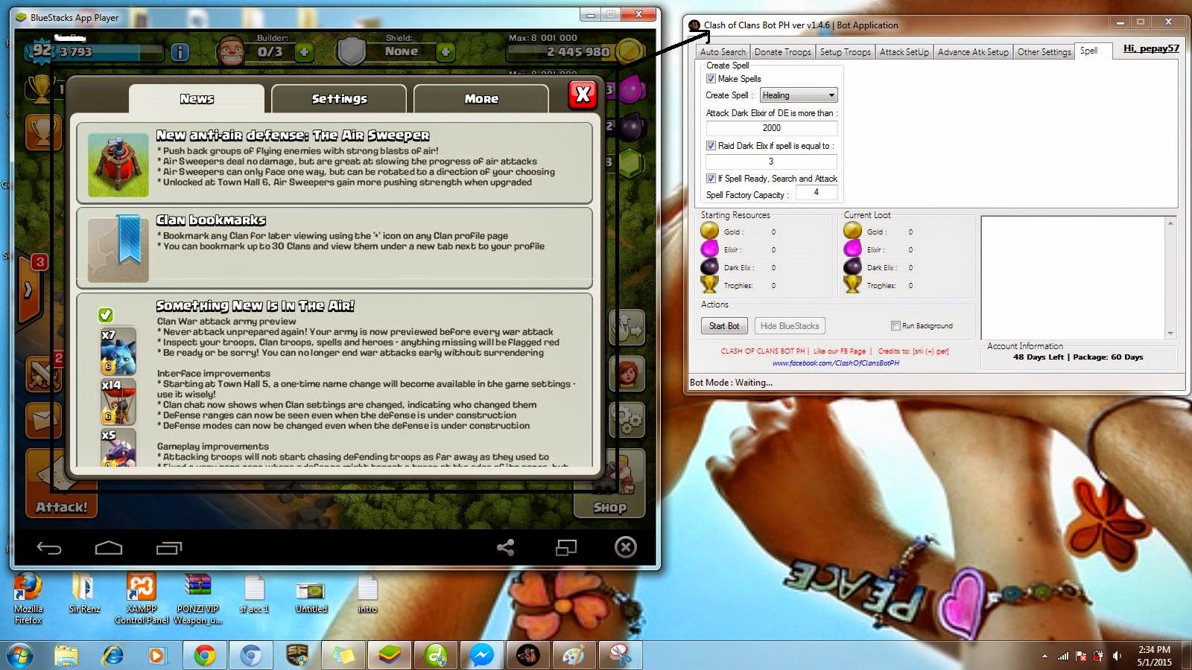Click the Spell Factory Capacity field
Image resolution: width=1192 pixels, height=670 pixels.
coord(817,193)
